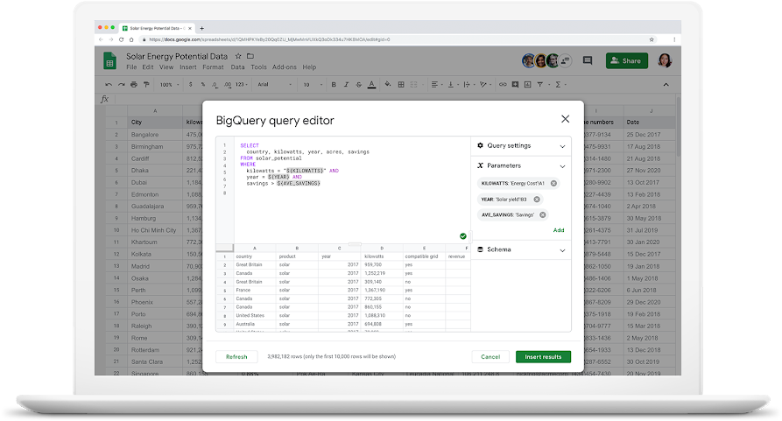Select the 'United States' preview cell
This screenshot has width=782, height=421.
[x=255, y=315]
